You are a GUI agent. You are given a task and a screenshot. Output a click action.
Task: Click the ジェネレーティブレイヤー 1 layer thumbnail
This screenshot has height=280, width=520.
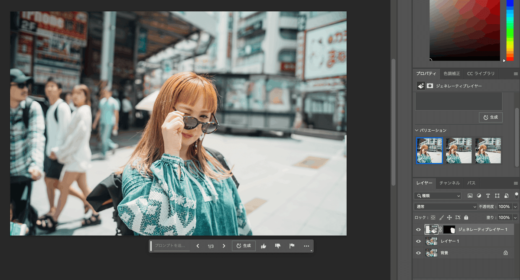(x=431, y=229)
